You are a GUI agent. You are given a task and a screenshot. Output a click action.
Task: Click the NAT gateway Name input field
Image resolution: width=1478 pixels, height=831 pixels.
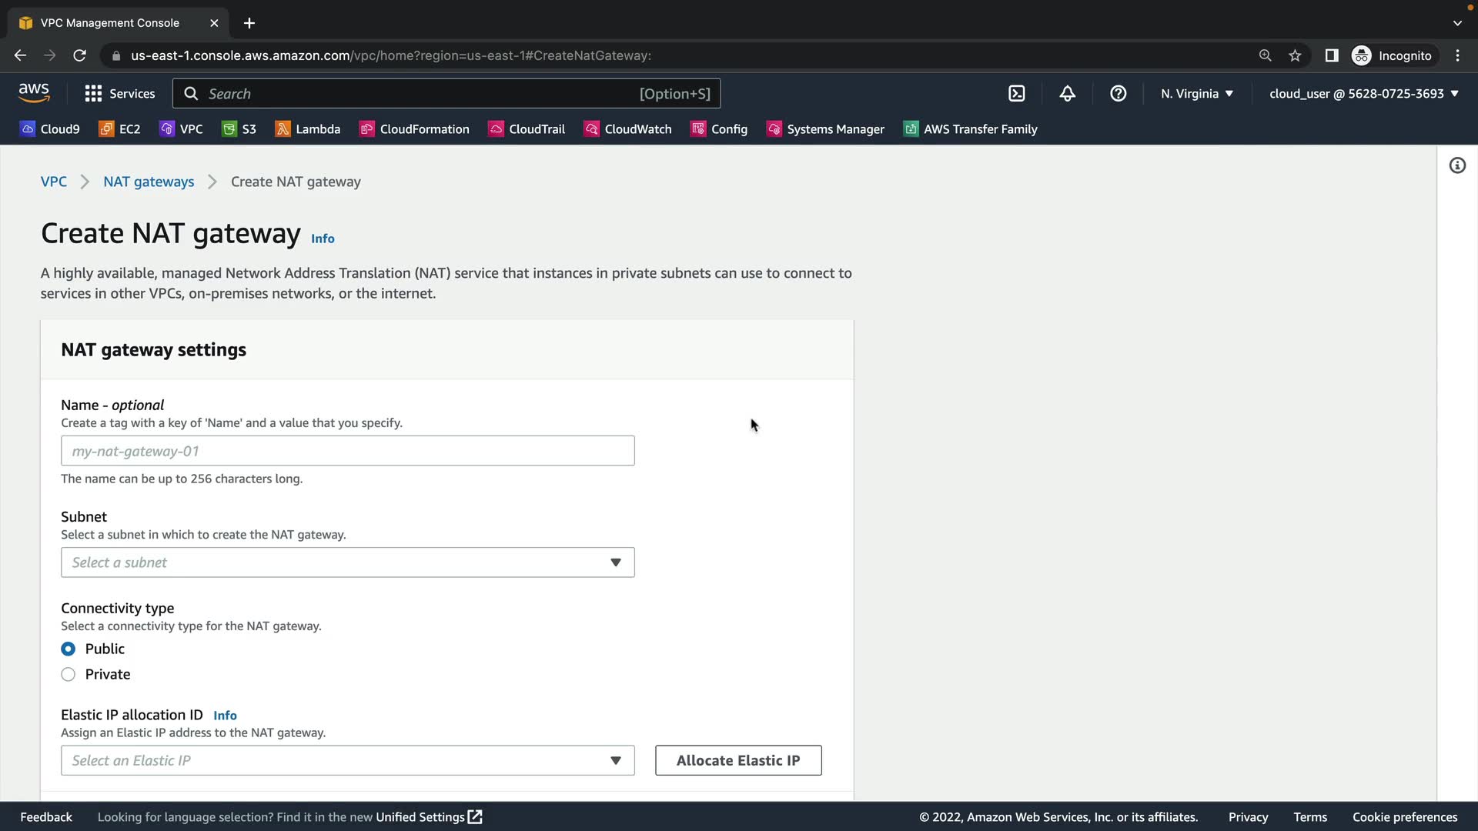(347, 451)
